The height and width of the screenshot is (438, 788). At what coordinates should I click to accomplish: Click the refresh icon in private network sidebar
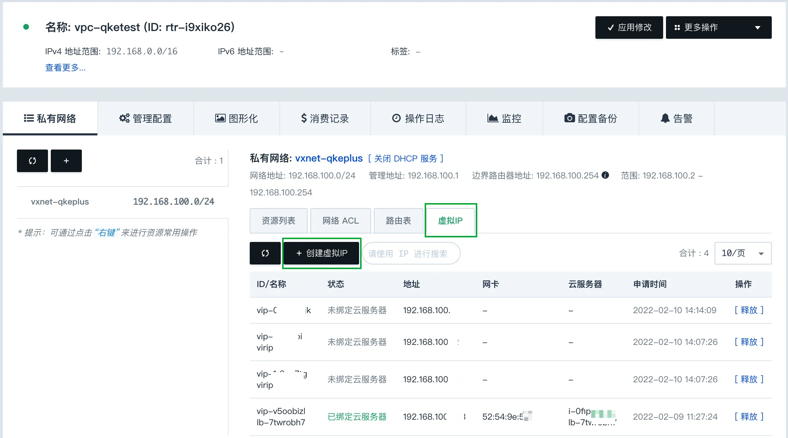point(32,161)
